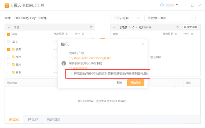Click the 取消 button
205x128 pixels.
click(119, 83)
